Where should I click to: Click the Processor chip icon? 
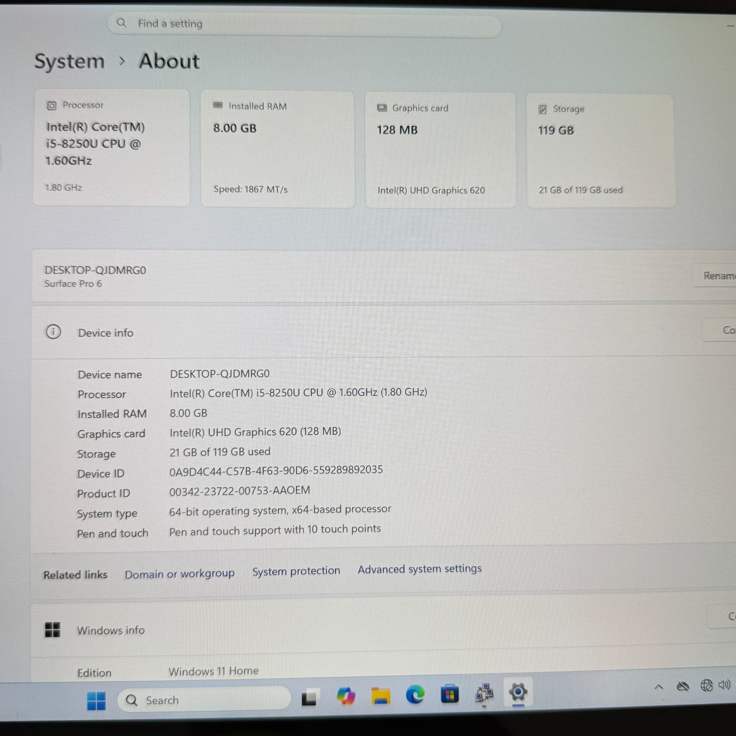pos(52,105)
